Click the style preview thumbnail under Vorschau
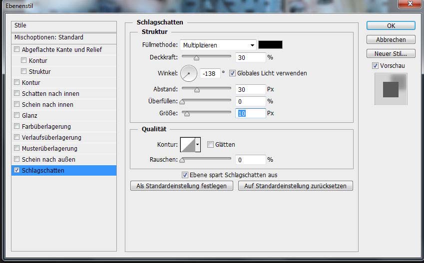Screen dimensions: 424x263 tap(391, 89)
